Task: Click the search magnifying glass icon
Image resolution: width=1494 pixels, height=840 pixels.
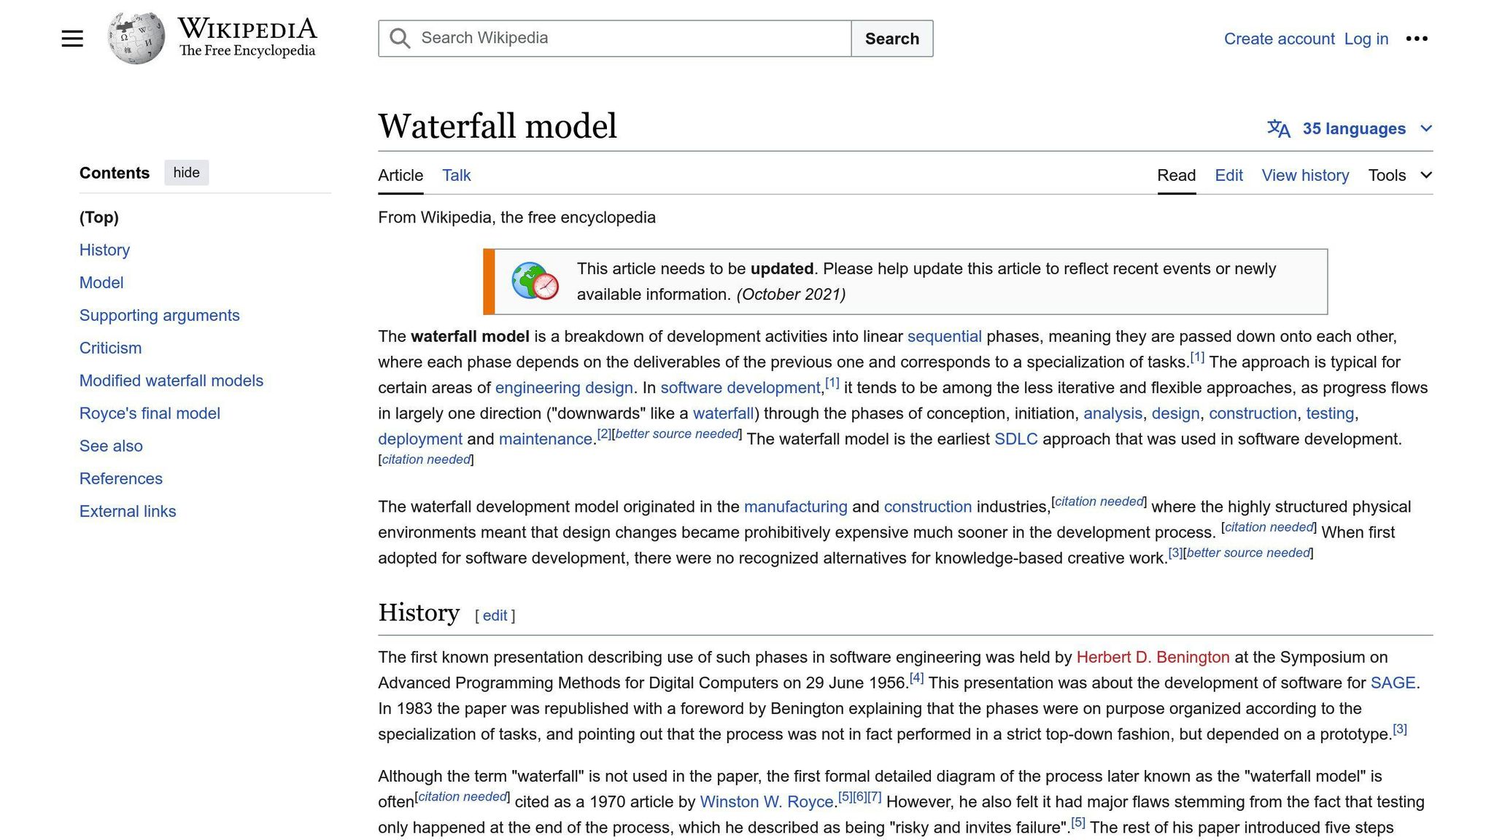Action: click(399, 39)
